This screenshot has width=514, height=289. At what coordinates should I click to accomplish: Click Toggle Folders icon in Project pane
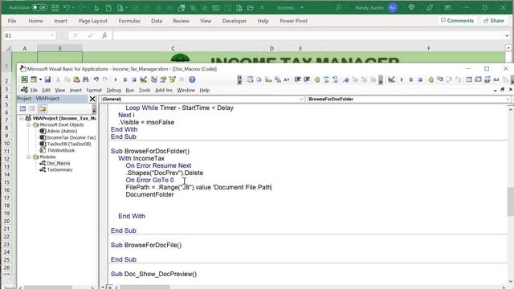tap(43, 108)
